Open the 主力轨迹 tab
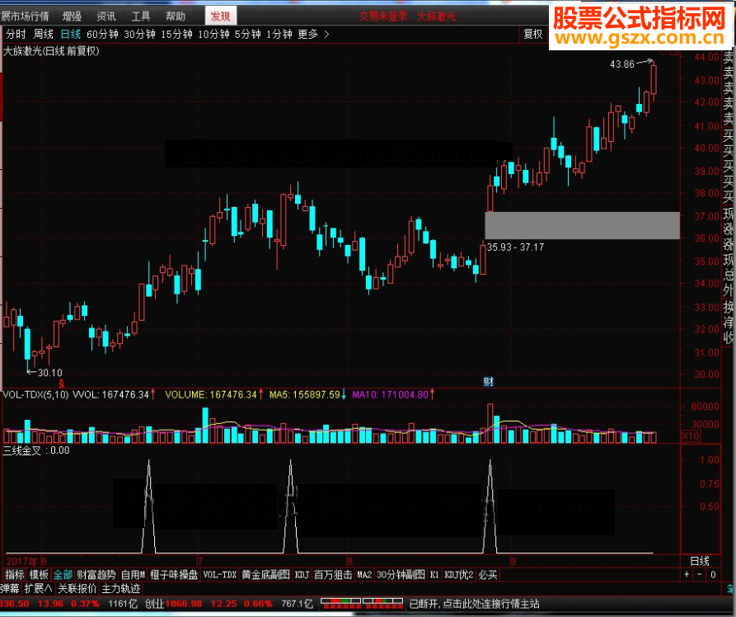Viewport: 736px width, 617px height. [121, 589]
